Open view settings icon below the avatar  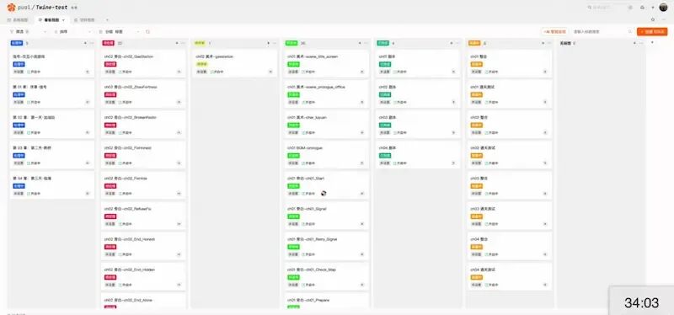coord(653,19)
